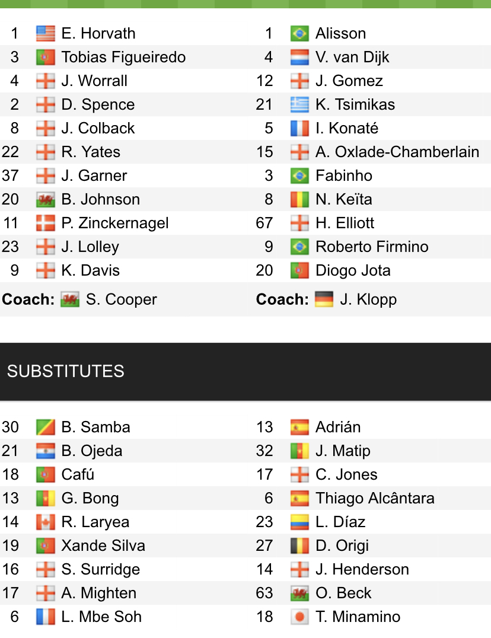The width and height of the screenshot is (491, 638).
Task: Click the Greece flag next to K. Tsimikas
Action: tap(299, 104)
